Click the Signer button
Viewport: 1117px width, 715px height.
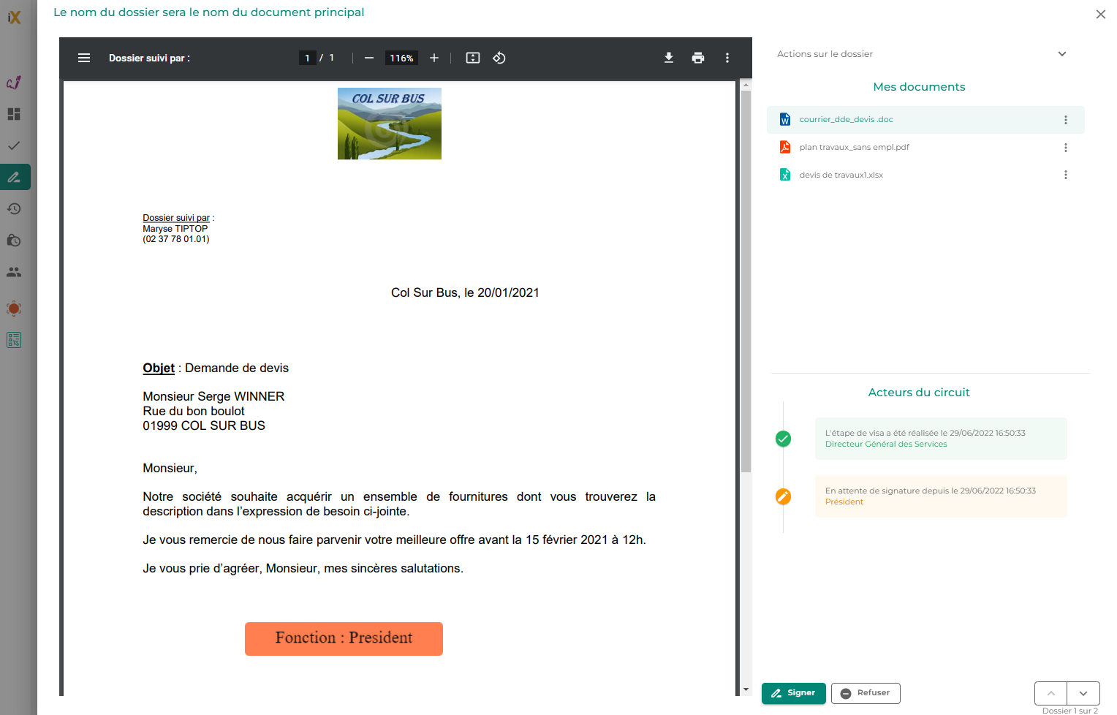coord(794,693)
